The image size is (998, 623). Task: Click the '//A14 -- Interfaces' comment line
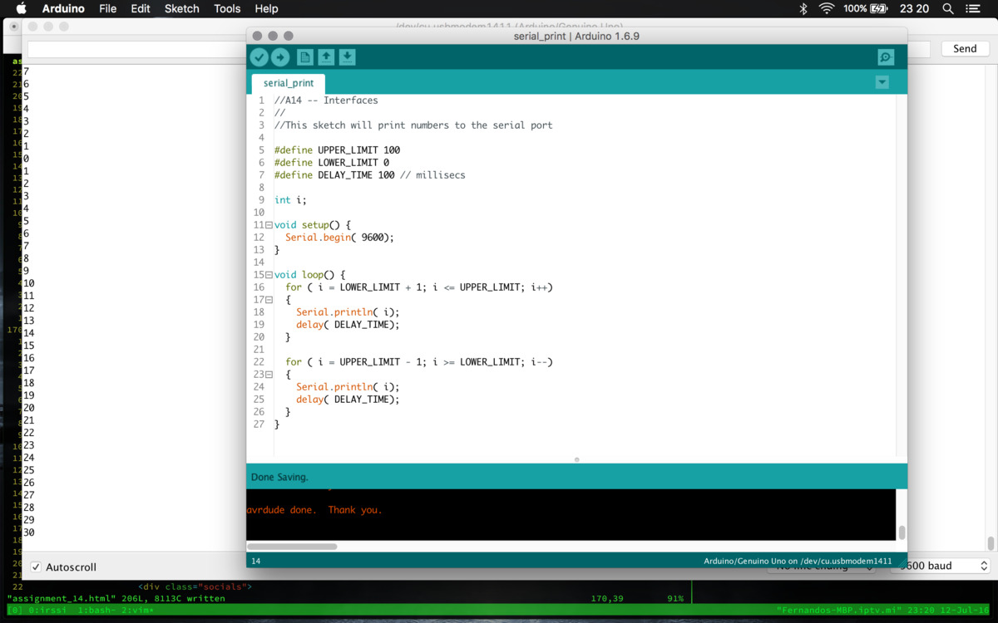[x=326, y=101]
